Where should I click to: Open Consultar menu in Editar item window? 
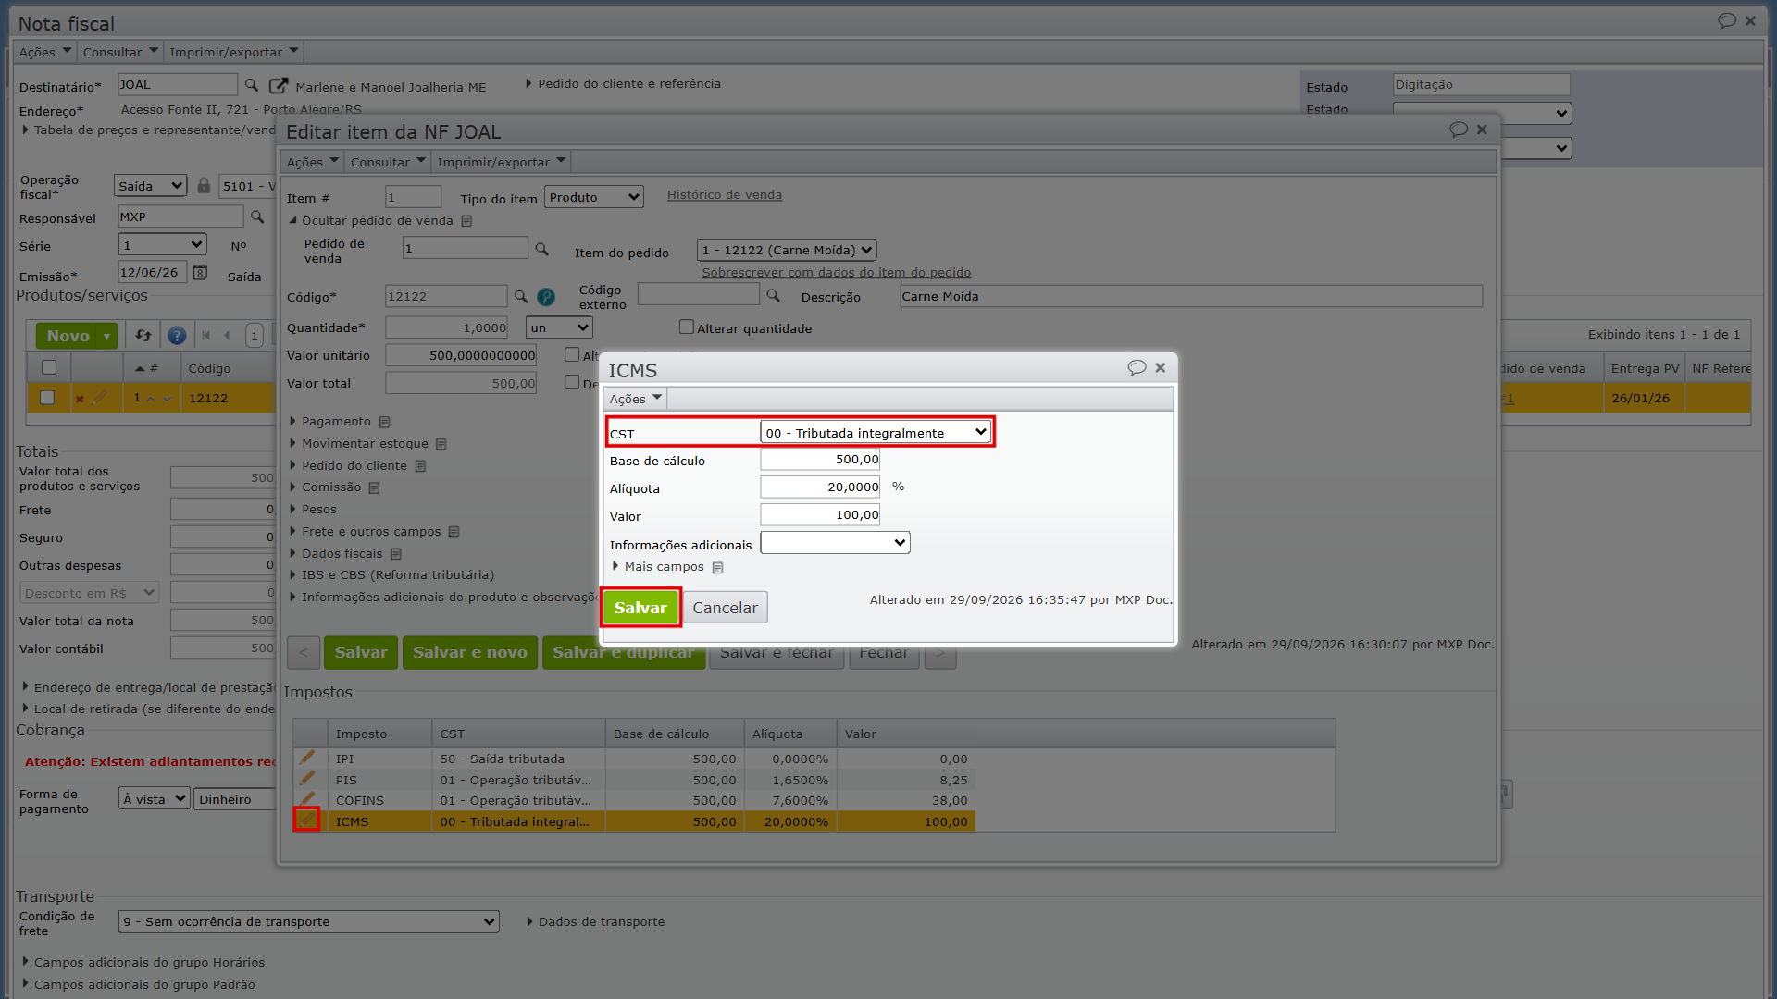[387, 162]
